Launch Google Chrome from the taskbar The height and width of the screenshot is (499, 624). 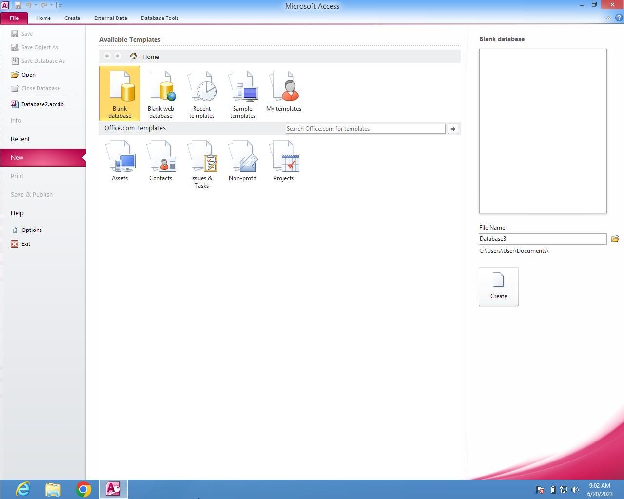pyautogui.click(x=83, y=489)
